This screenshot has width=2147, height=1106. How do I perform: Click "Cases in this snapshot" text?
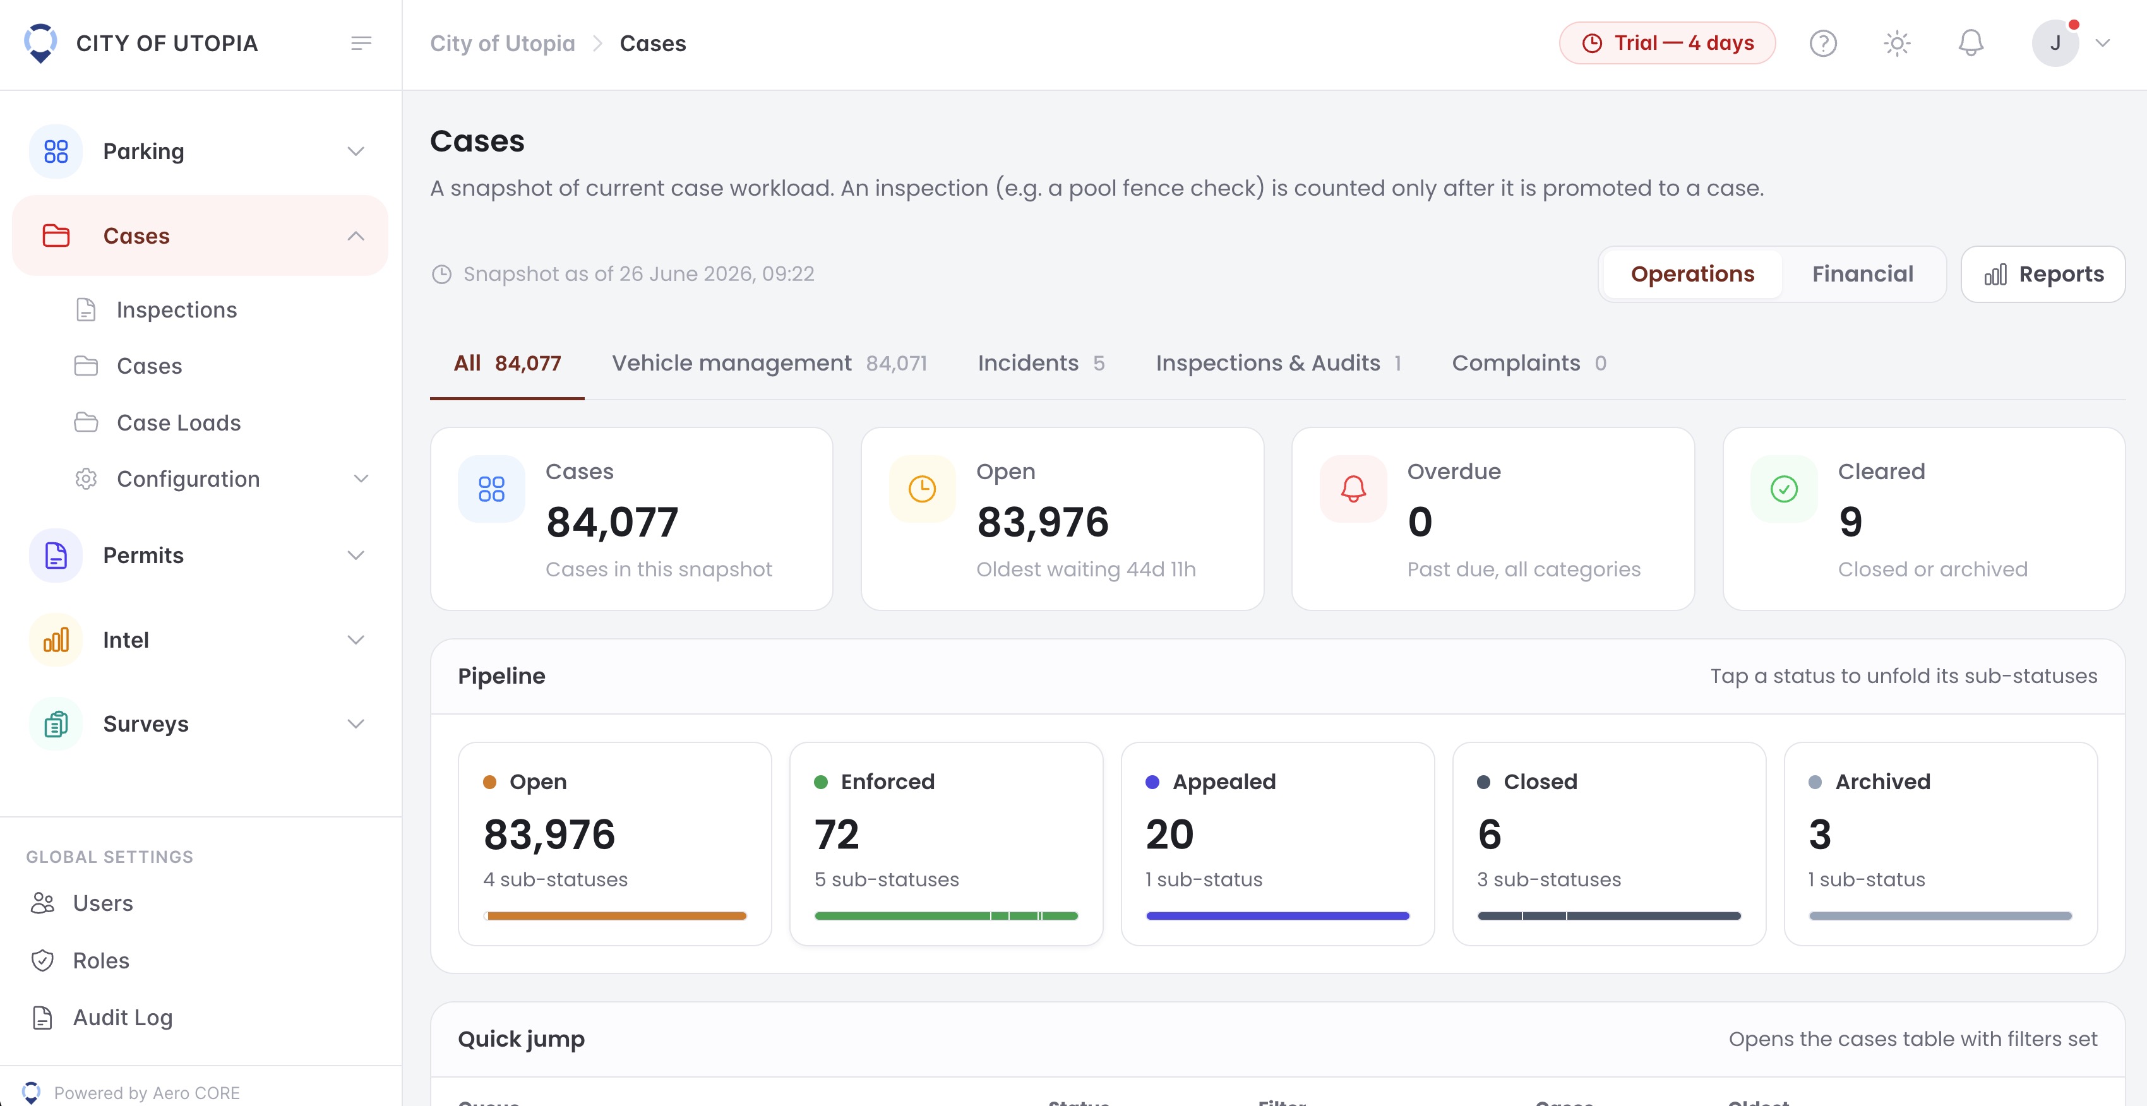(x=659, y=569)
